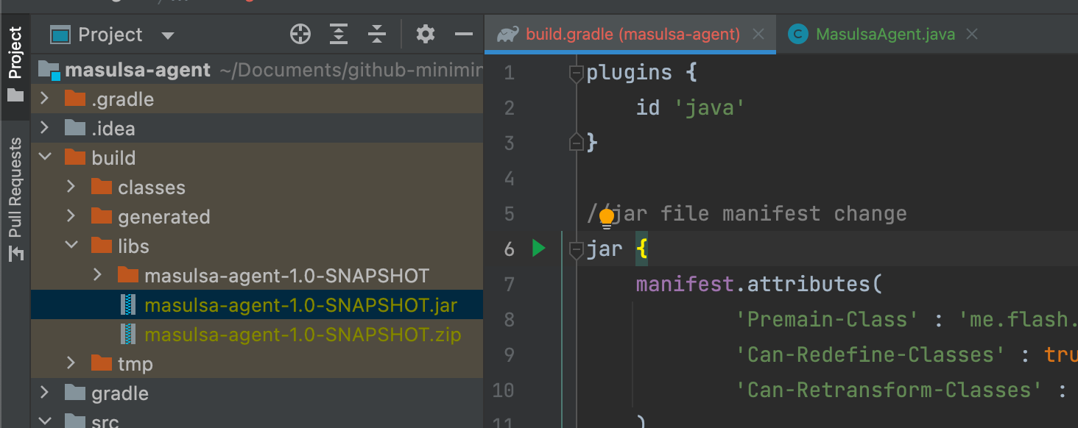Select the classes folder
The image size is (1078, 428).
coord(257,187)
